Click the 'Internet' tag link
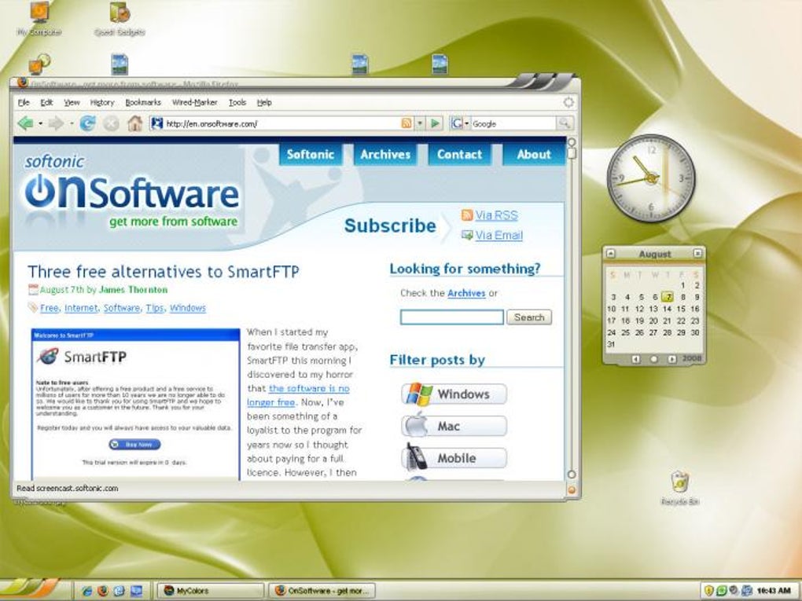This screenshot has height=601, width=802. pos(81,308)
